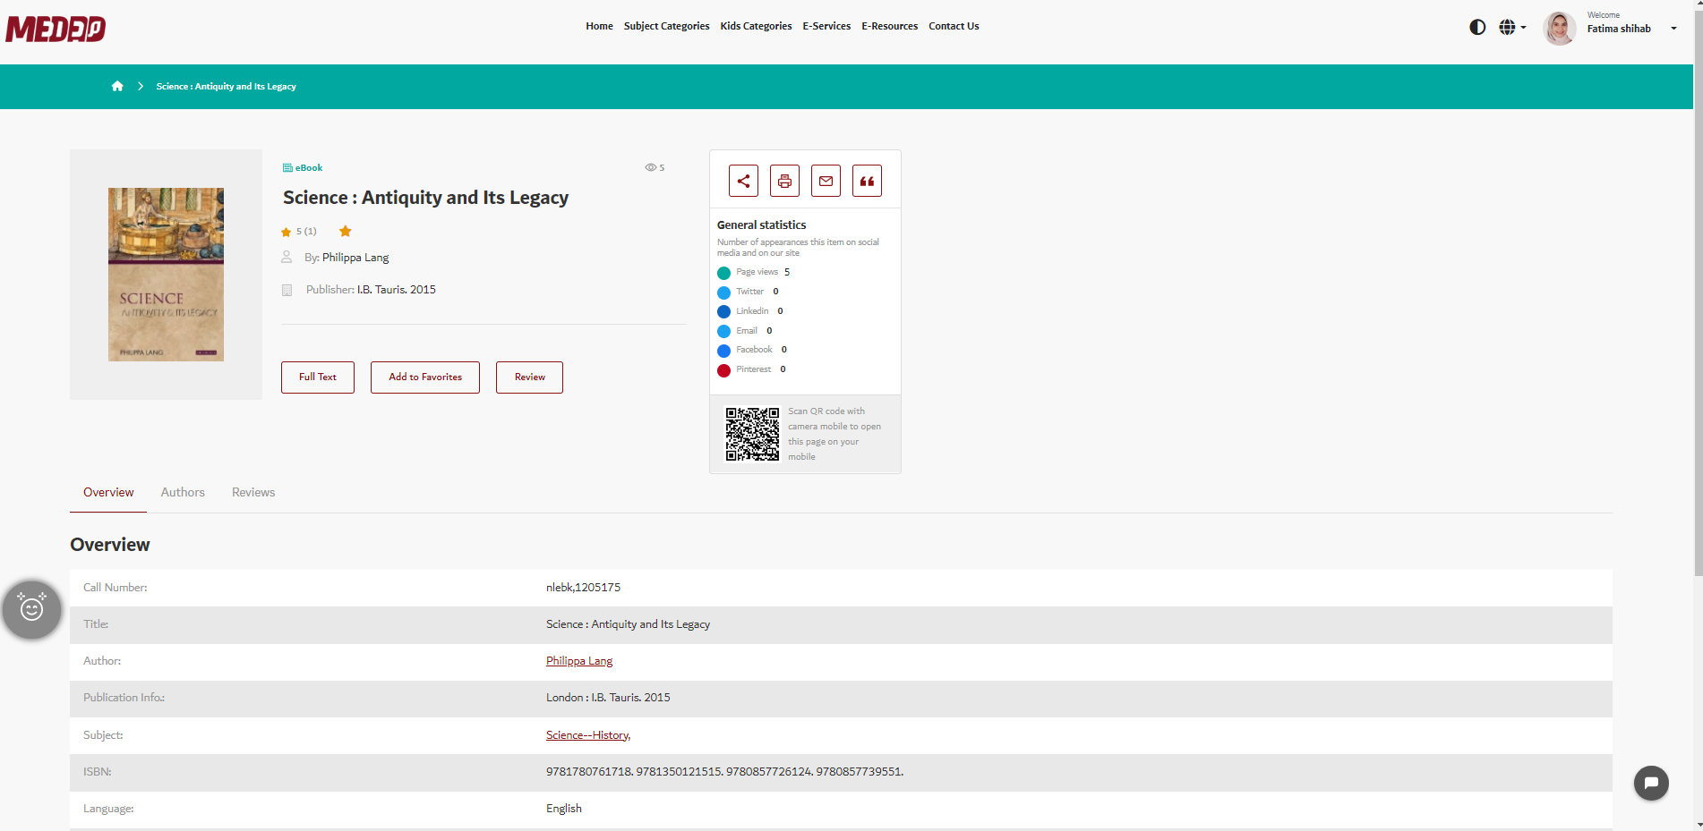1703x831 pixels.
Task: Open the Philippa Lang author link
Action: pyautogui.click(x=578, y=660)
